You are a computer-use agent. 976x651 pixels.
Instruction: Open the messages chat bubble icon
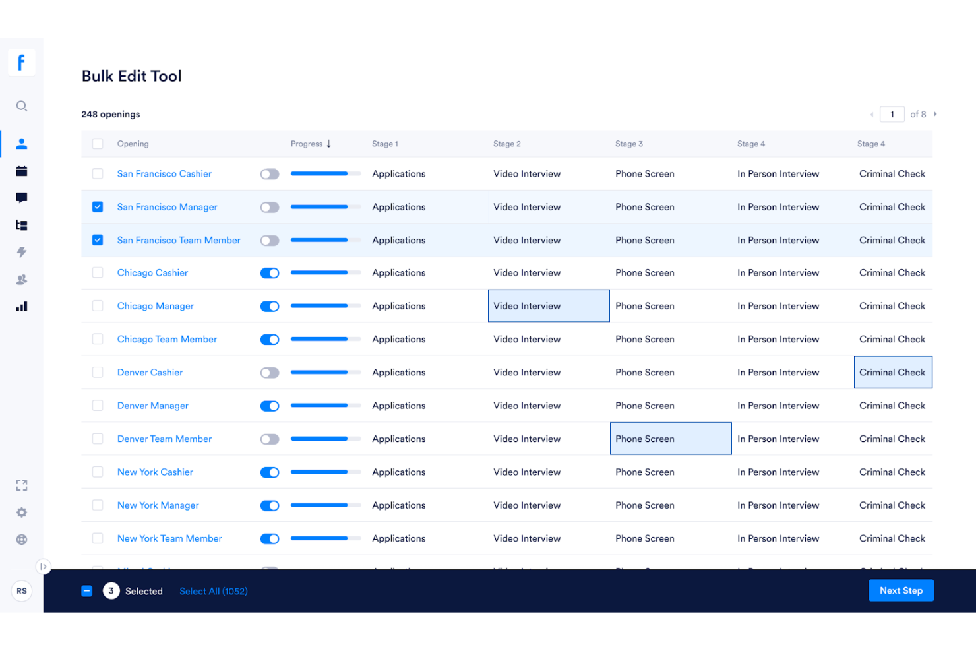[22, 198]
